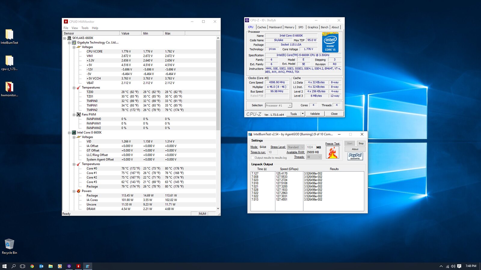Switch to IntelBurnTest via taskbar icon
This screenshot has height=270, width=481.
pos(87,266)
